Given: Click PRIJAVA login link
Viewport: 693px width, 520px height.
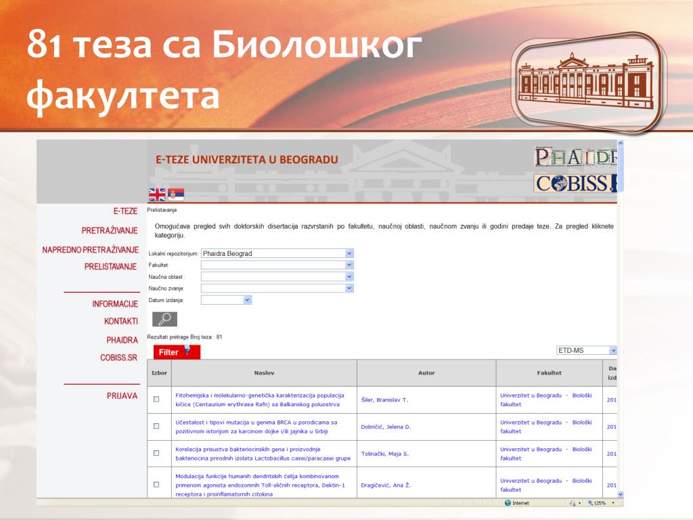Looking at the screenshot, I should tap(122, 395).
